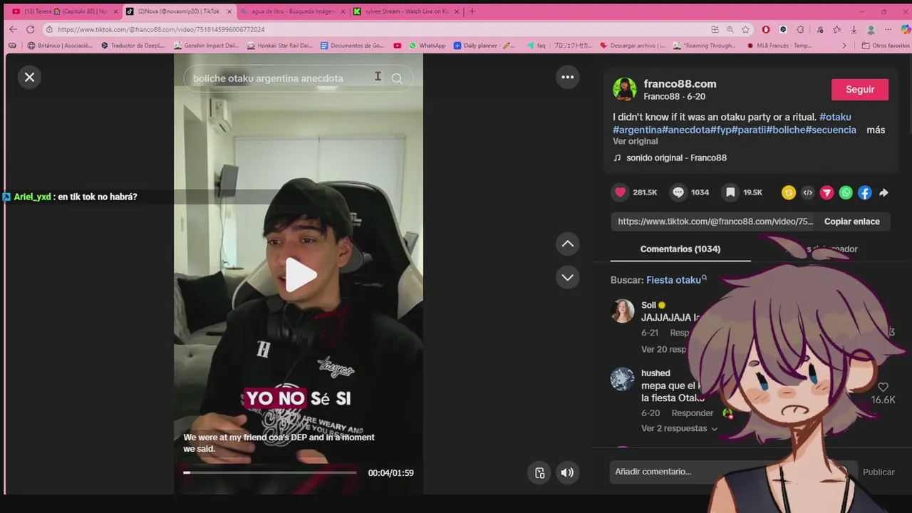The height and width of the screenshot is (513, 912).
Task: Open the Opera red O extension icon
Action: (766, 29)
